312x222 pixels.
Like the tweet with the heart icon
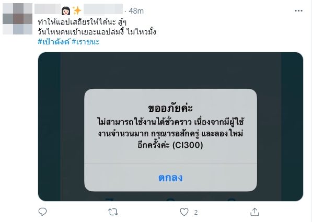(x=184, y=212)
